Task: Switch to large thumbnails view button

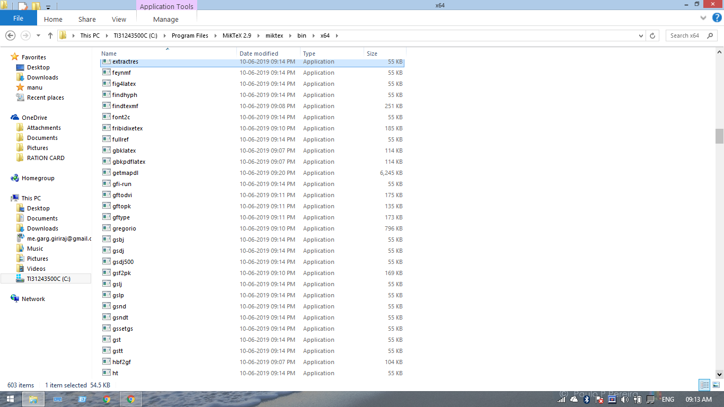Action: (715, 385)
